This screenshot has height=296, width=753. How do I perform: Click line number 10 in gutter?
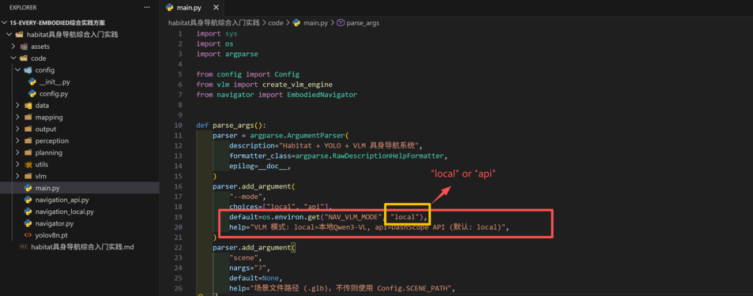[x=178, y=126]
